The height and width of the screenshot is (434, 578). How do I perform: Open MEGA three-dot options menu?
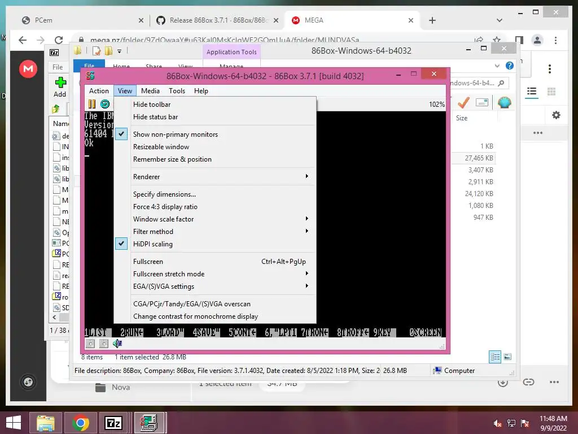550,68
